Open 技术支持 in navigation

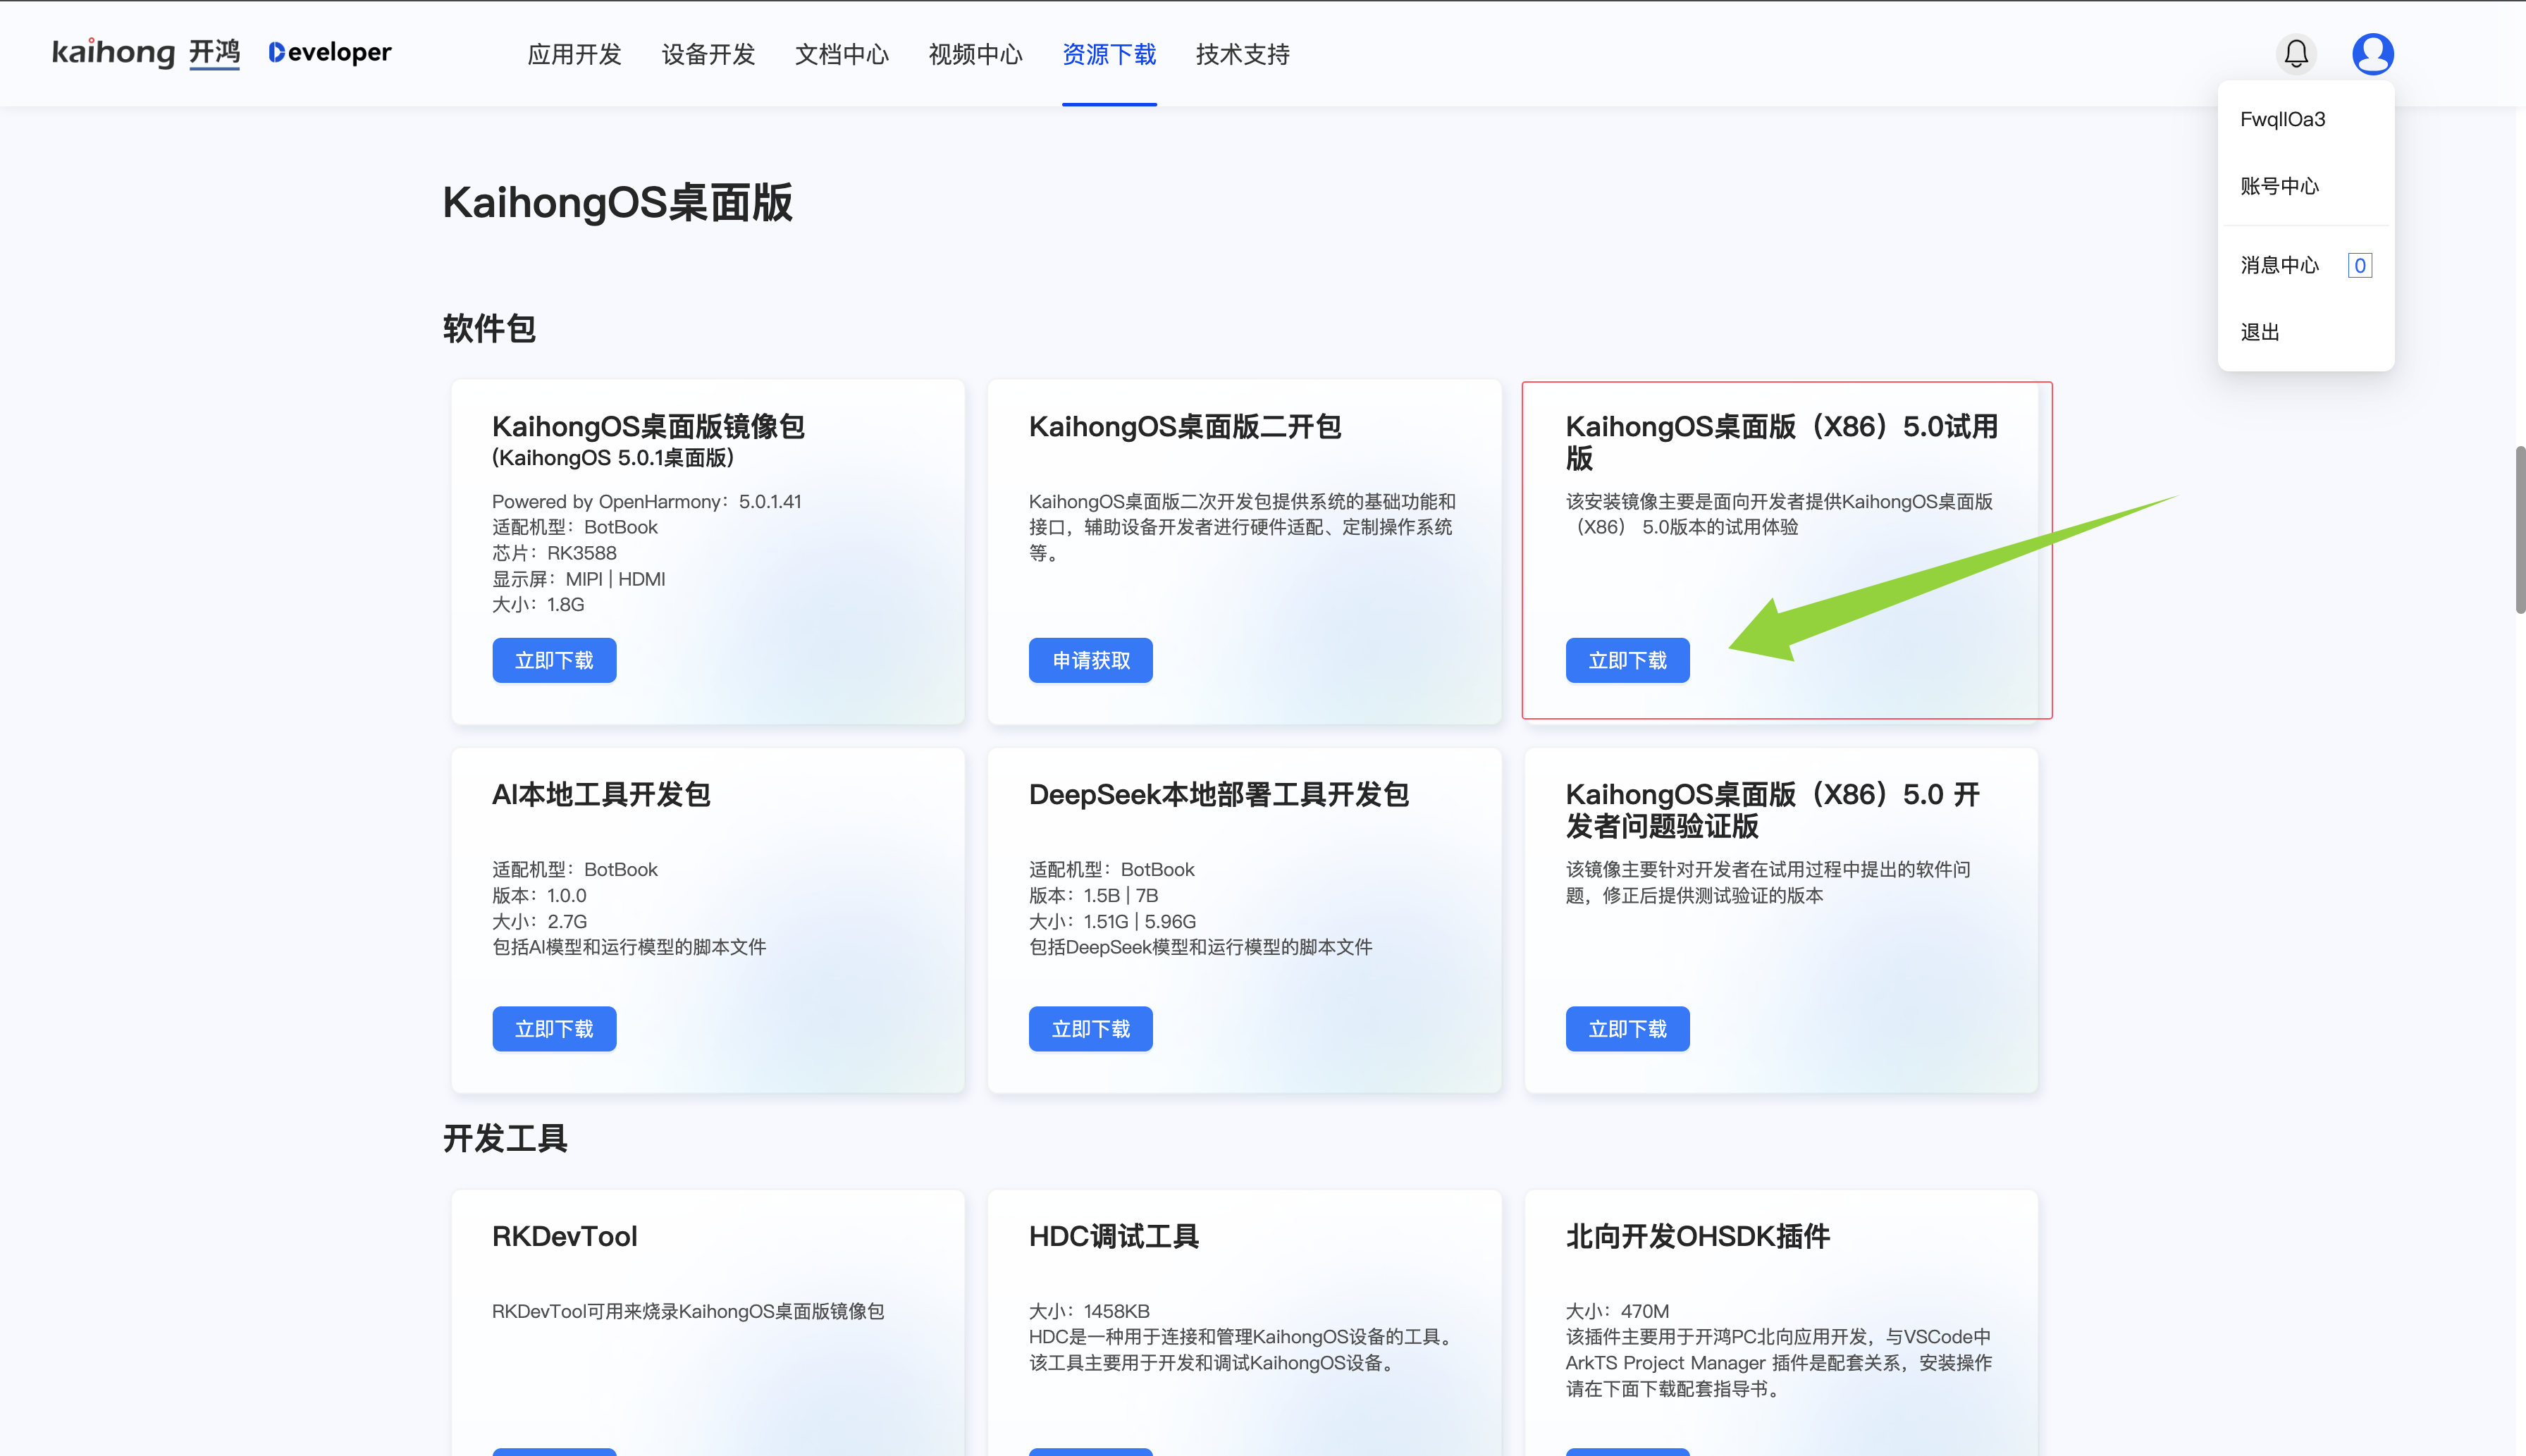click(1242, 54)
